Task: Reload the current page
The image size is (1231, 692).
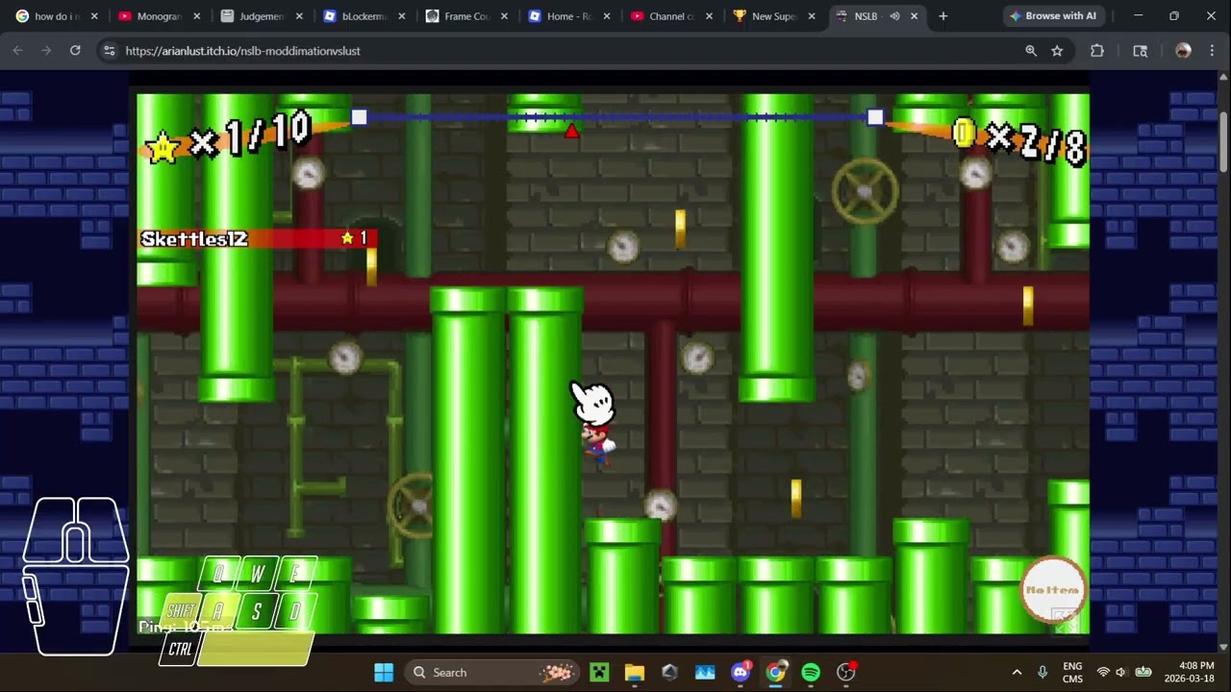Action: (x=75, y=51)
